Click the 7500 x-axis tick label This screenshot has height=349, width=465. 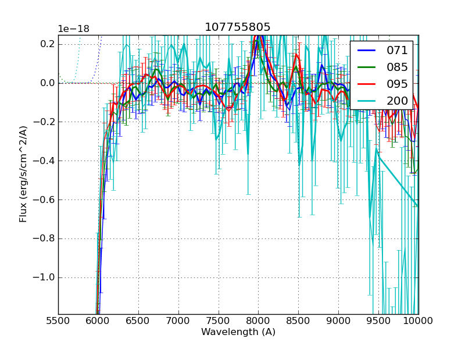click(218, 320)
